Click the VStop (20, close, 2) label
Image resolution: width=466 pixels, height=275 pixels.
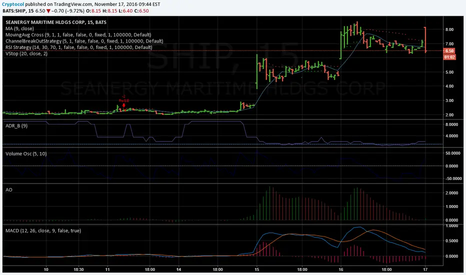click(26, 53)
